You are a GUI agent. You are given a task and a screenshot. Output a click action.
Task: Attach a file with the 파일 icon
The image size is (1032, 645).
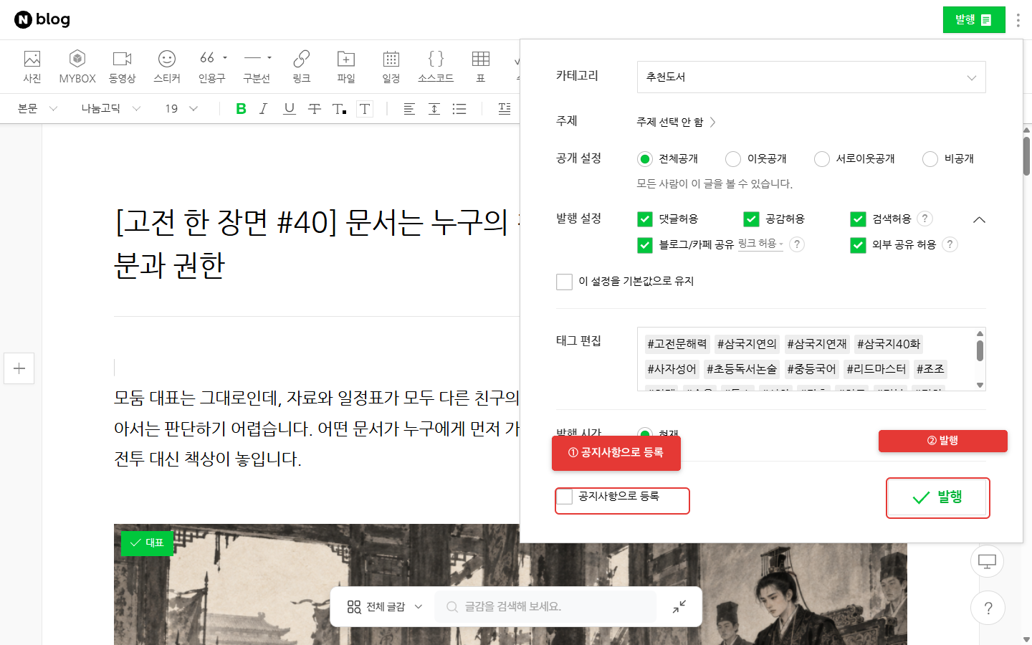click(x=346, y=67)
